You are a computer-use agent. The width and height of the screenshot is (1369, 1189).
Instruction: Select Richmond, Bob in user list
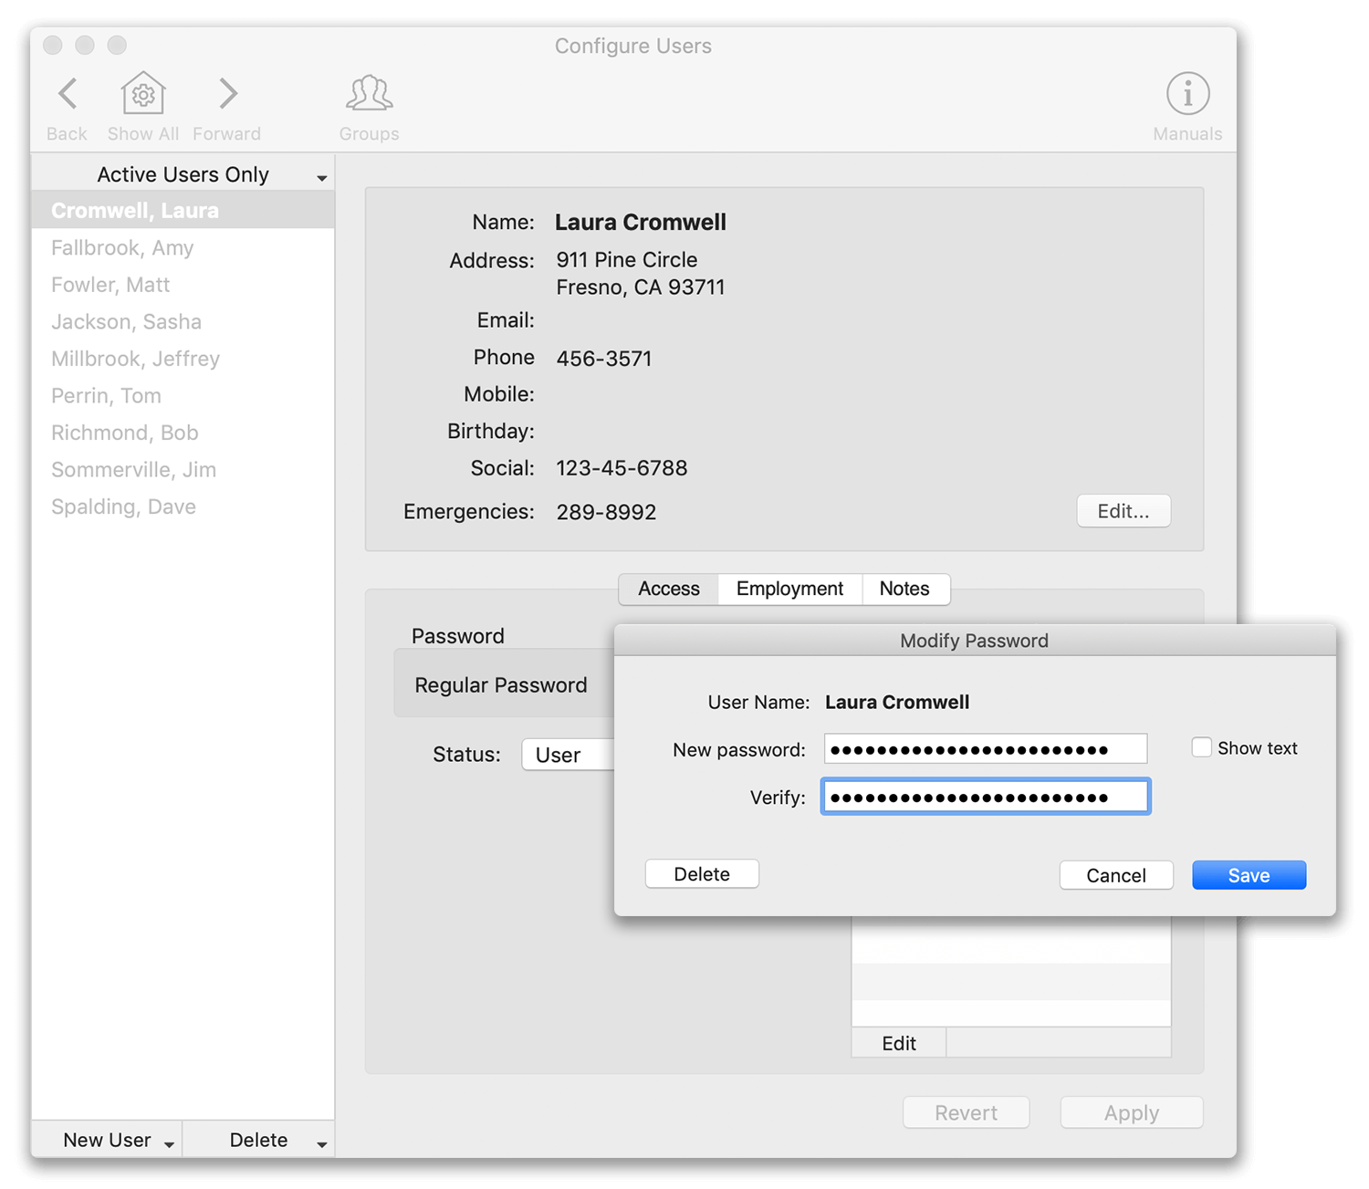(x=125, y=433)
